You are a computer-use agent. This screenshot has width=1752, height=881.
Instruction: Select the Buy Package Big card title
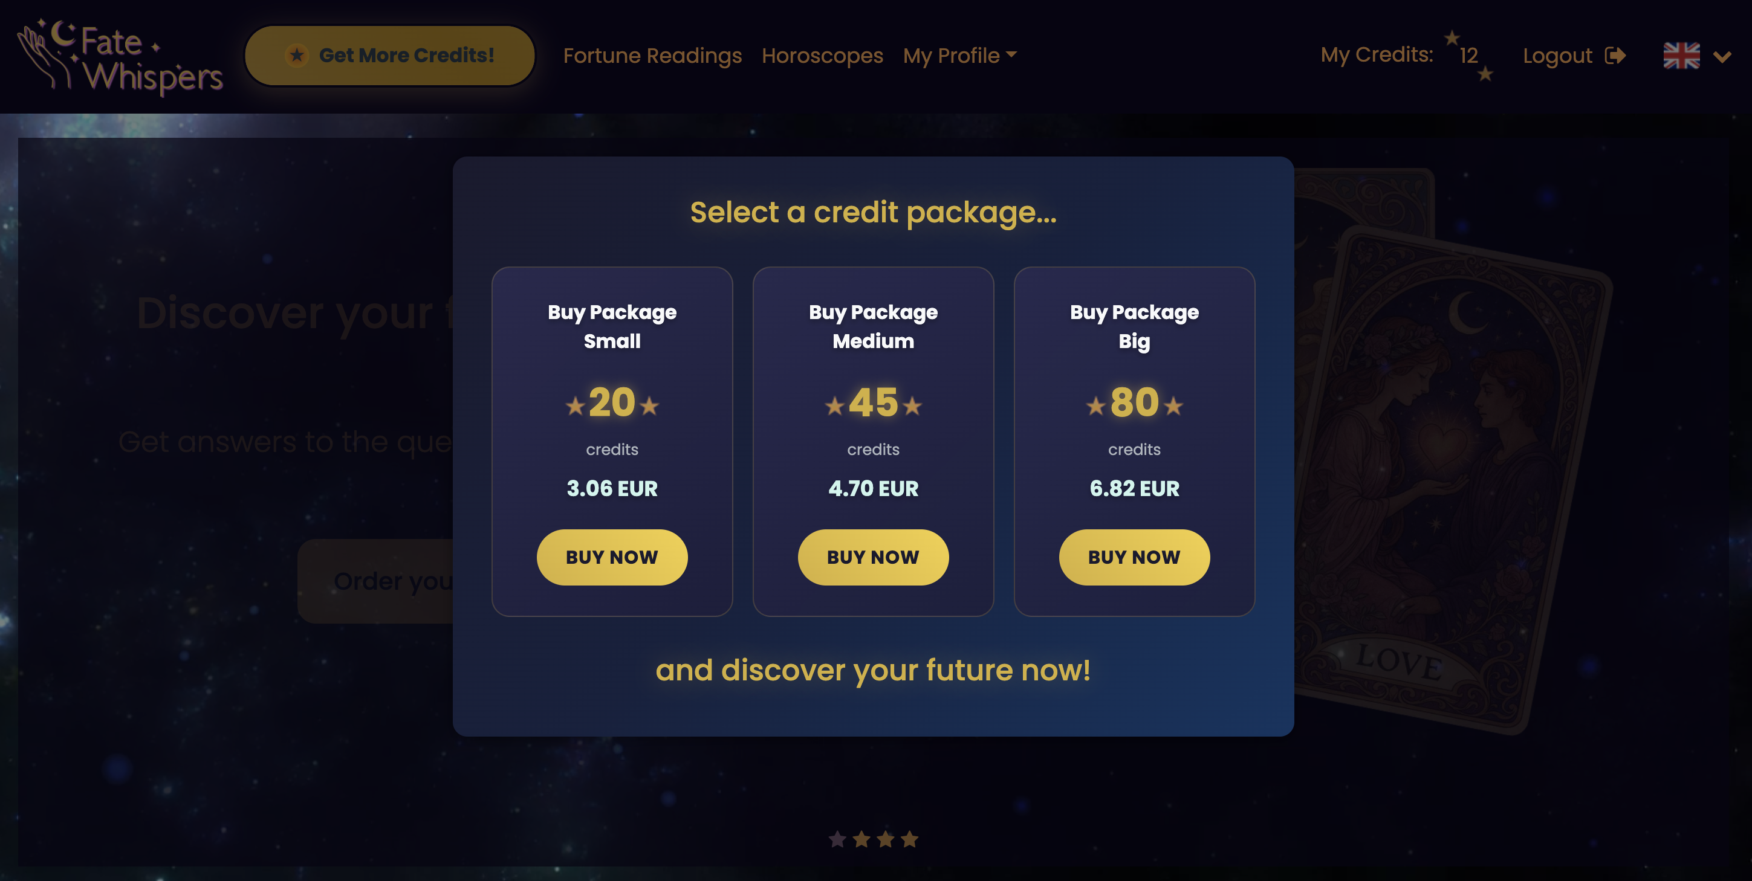(x=1134, y=326)
